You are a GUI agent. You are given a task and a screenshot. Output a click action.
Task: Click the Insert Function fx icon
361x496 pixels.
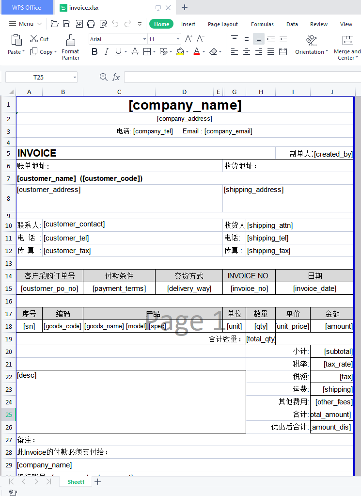[116, 77]
